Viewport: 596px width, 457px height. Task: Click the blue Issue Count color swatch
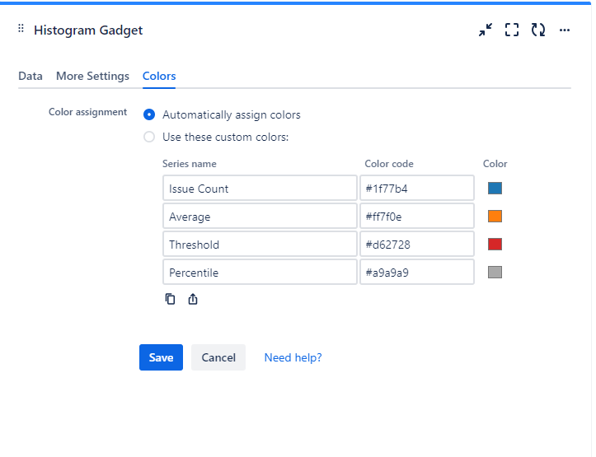pyautogui.click(x=495, y=189)
